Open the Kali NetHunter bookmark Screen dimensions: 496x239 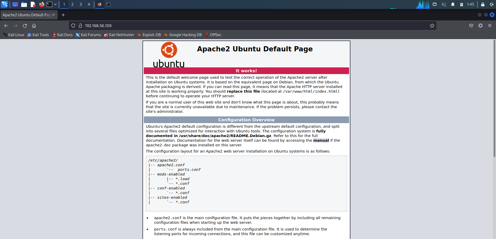[119, 35]
